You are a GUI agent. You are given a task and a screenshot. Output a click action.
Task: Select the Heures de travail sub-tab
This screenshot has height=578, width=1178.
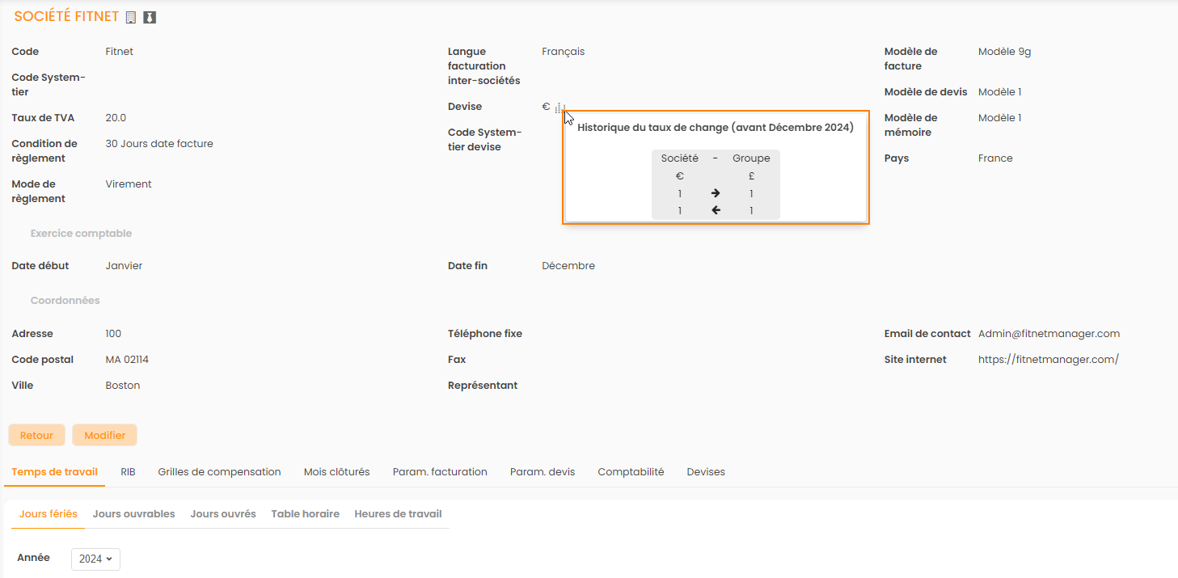(x=398, y=514)
